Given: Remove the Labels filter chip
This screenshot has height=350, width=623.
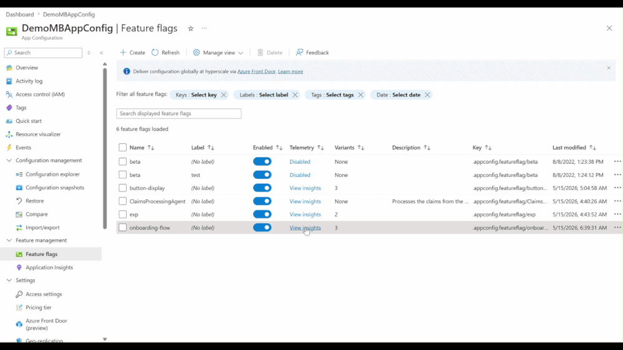Looking at the screenshot, I should pos(295,95).
